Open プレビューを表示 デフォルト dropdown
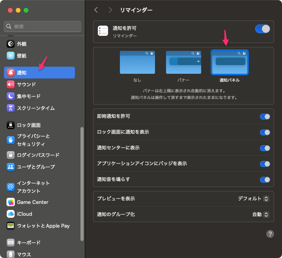Image resolution: width=282 pixels, height=258 pixels. [254, 198]
